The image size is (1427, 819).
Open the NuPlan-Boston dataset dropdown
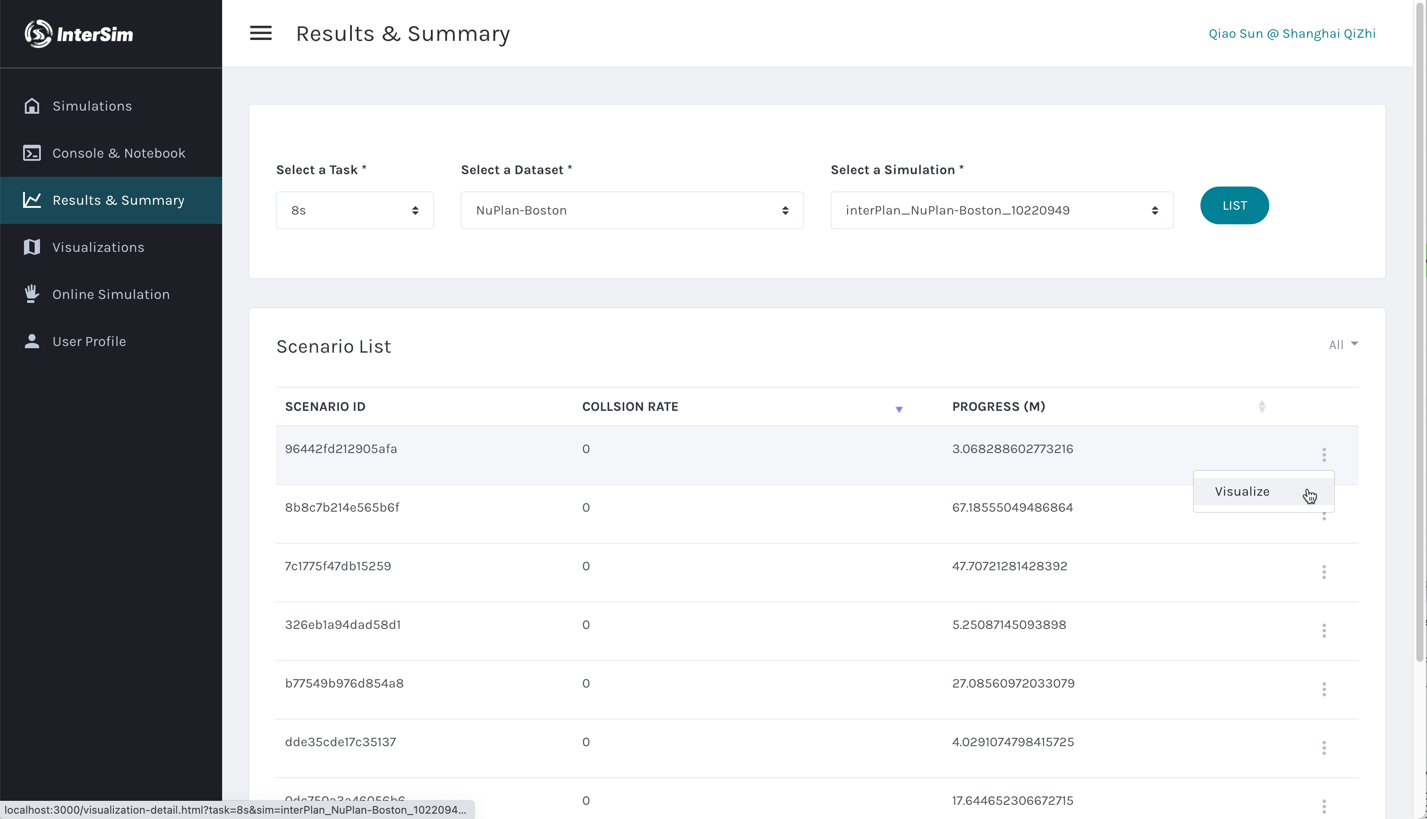pos(632,211)
